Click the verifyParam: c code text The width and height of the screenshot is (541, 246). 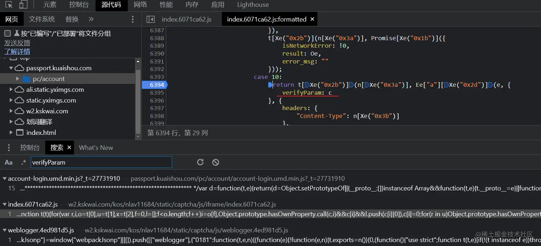coord(307,93)
